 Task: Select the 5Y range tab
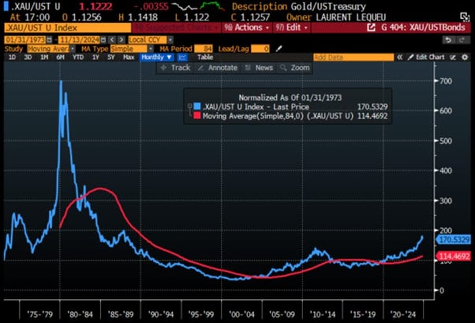111,57
